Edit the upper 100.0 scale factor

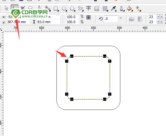[x=72, y=17]
